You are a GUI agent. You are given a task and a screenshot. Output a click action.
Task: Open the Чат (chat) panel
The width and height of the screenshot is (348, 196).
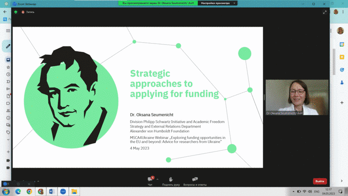150,179
